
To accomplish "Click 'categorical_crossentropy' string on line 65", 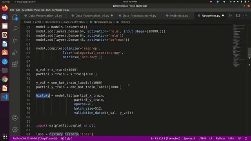I will (x=97, y=53).
